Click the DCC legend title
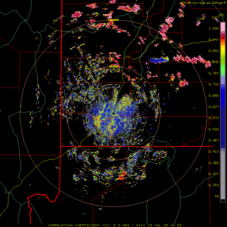The width and height of the screenshot is (227, 227). (221, 15)
